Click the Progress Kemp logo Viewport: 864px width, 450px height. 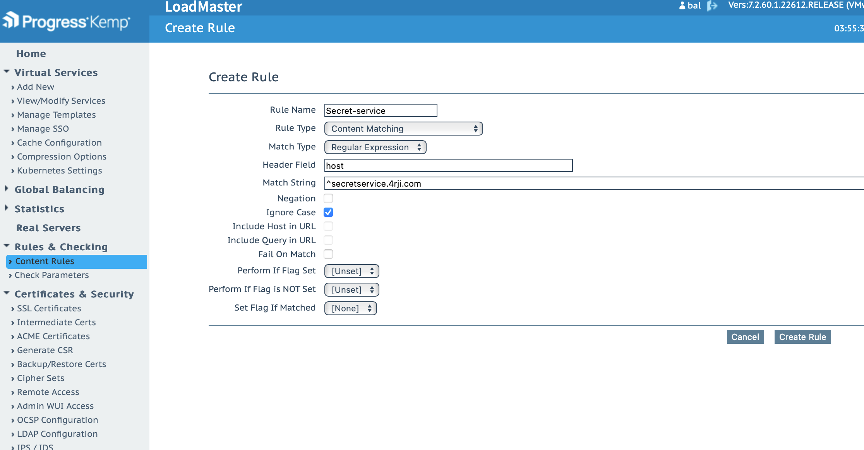tap(67, 21)
